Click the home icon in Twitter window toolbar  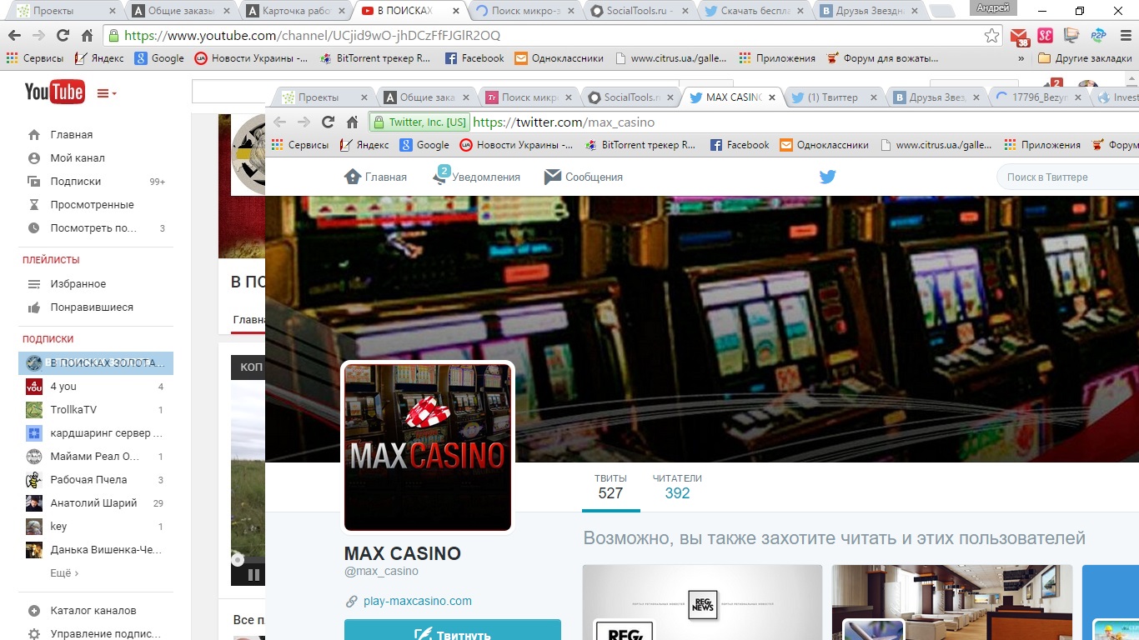352,122
